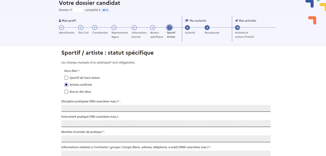Click the Représentants légaux step checkmark circle

(x=114, y=28)
